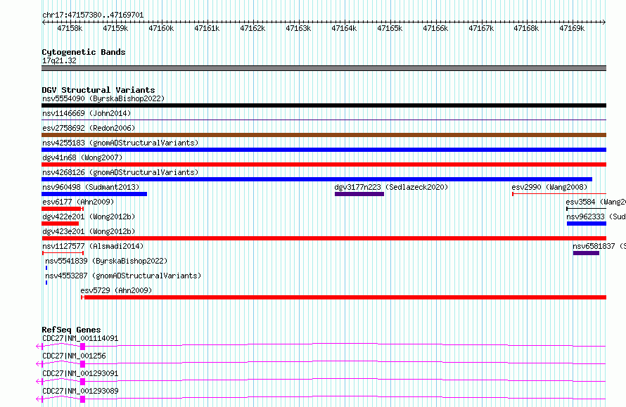Click the 47164k ruler tick label
Image resolution: width=626 pixels, height=407 pixels.
pos(344,28)
